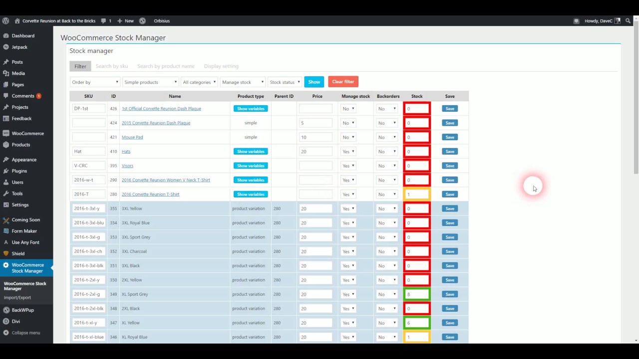Open the All categories dropdown

click(199, 82)
